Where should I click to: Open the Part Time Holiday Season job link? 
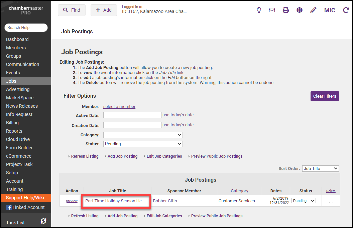point(114,201)
